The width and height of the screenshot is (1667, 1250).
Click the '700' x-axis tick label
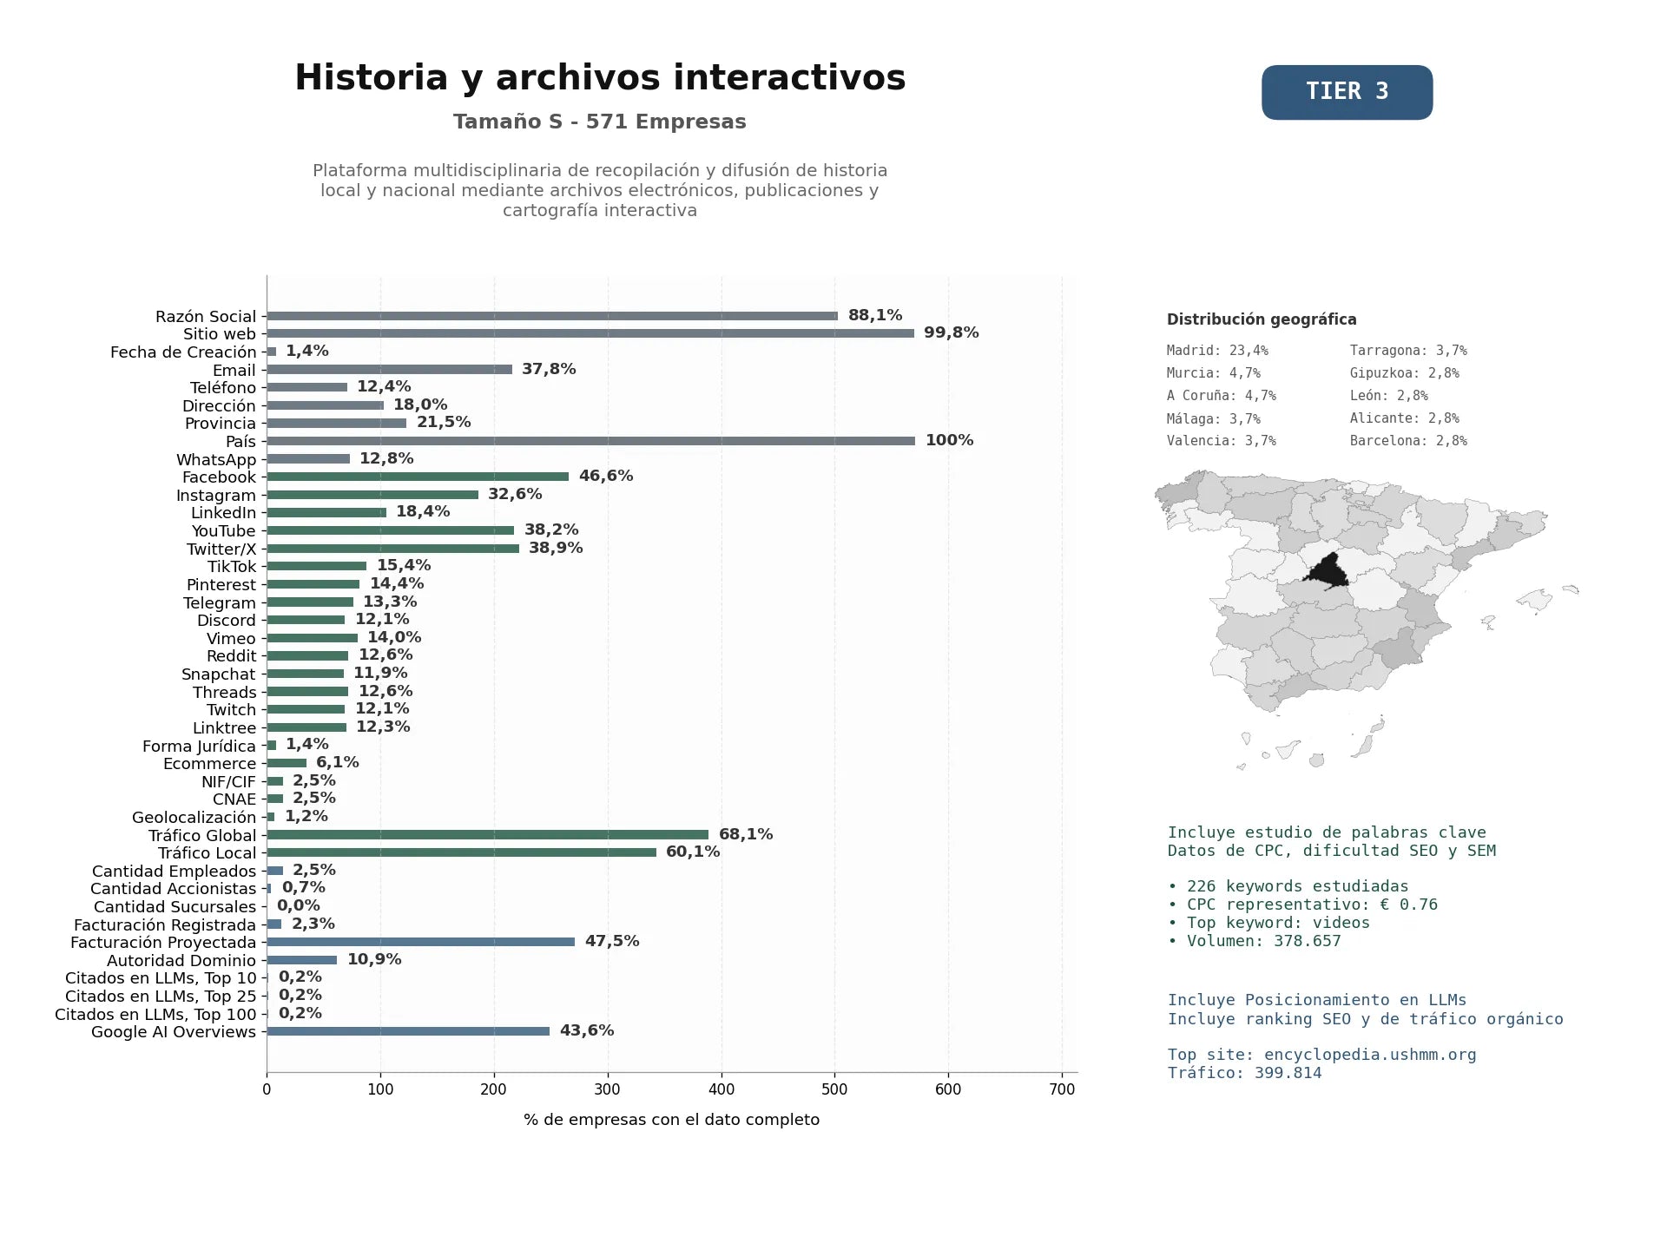tap(1062, 1089)
